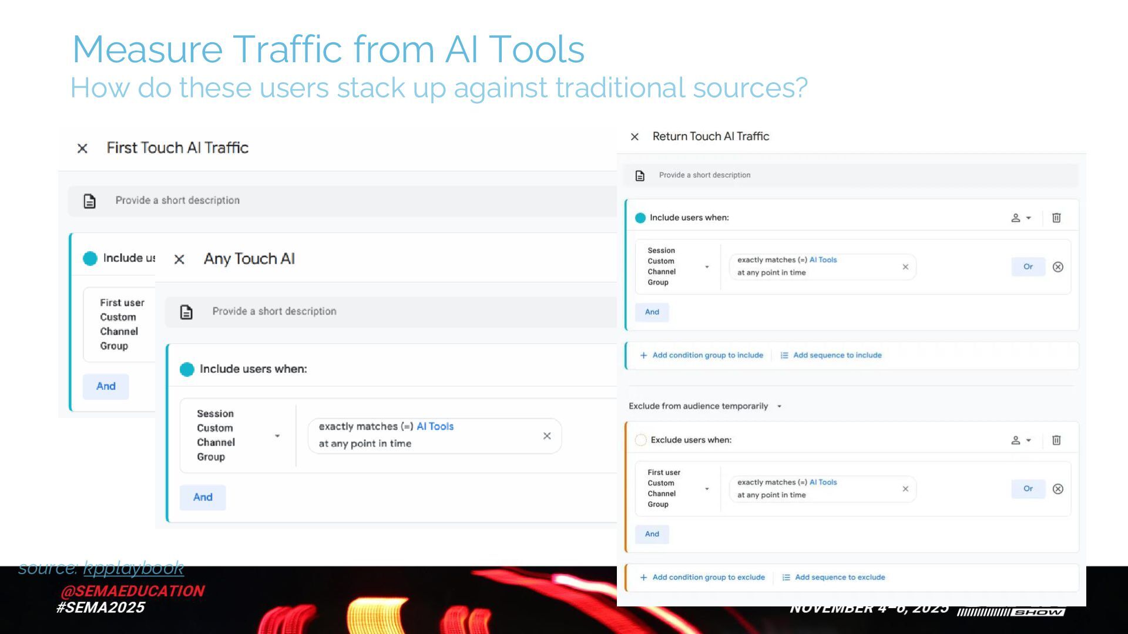Close the Any Touch AI panel
This screenshot has height=634, width=1128.
179,259
